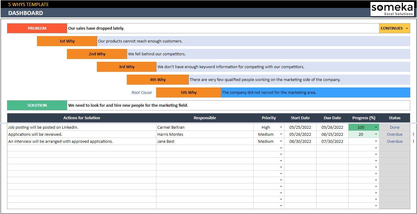The height and width of the screenshot is (214, 417).
Task: Click the Root Cause italic label
Action: tap(141, 92)
